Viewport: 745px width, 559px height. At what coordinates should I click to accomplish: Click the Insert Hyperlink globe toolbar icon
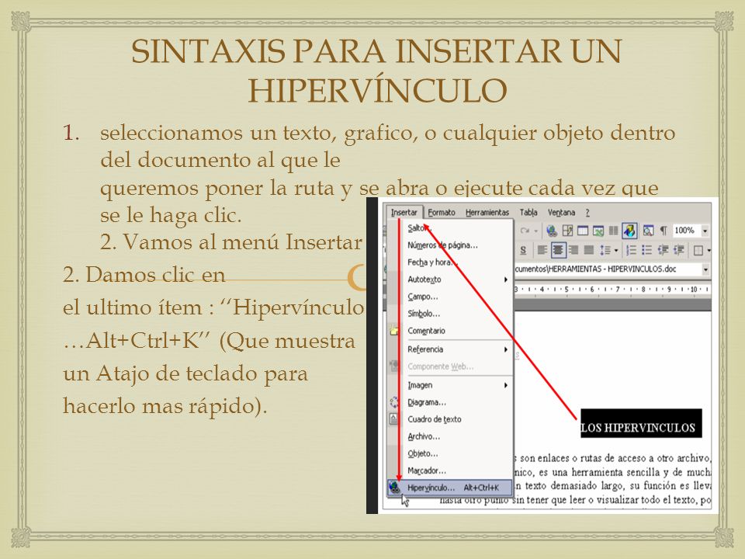point(552,231)
